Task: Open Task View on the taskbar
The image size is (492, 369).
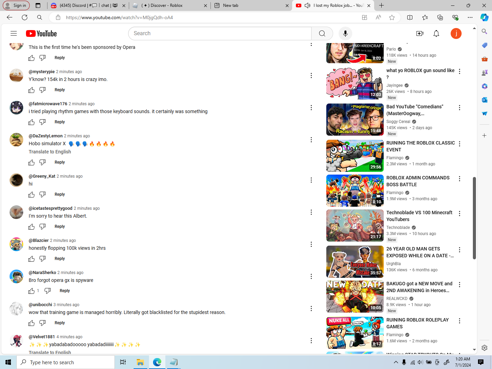Action: [x=123, y=362]
